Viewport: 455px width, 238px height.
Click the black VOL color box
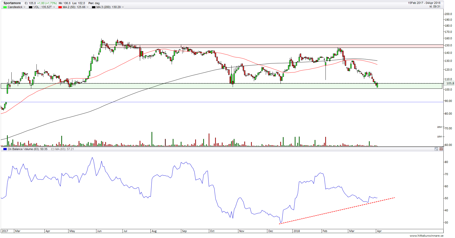click(31, 7)
